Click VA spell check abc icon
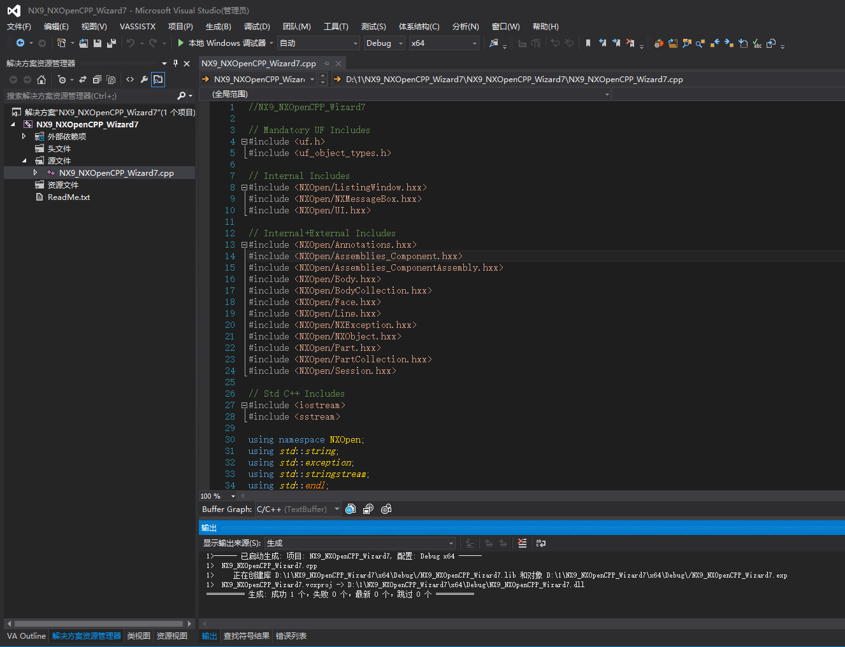Viewport: 845px width, 647px height. pos(757,43)
